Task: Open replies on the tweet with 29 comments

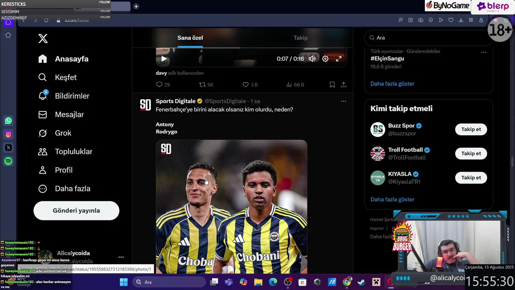Action: pos(163,85)
